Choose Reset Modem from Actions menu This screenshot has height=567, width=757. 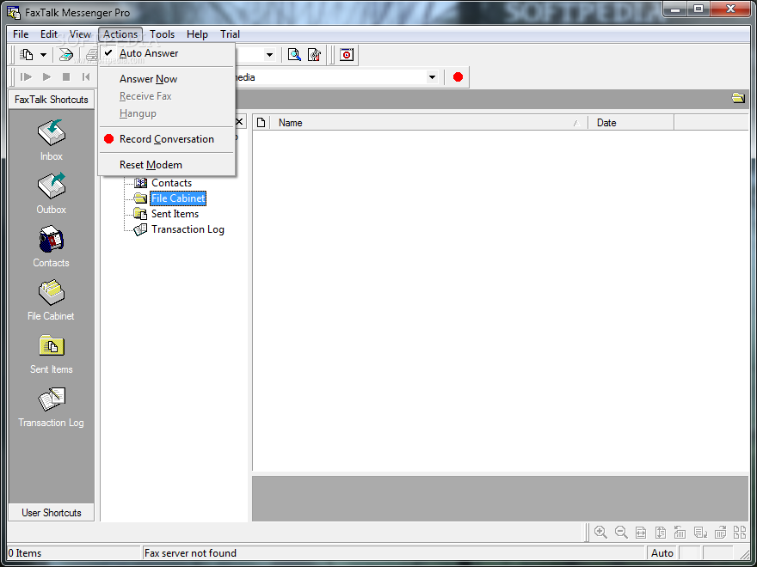[x=167, y=165]
